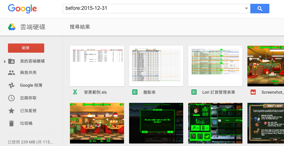This screenshot has width=284, height=146.
Task: Click the Sheets icon beside Lori 訂貨管理表單
Action: (194, 92)
